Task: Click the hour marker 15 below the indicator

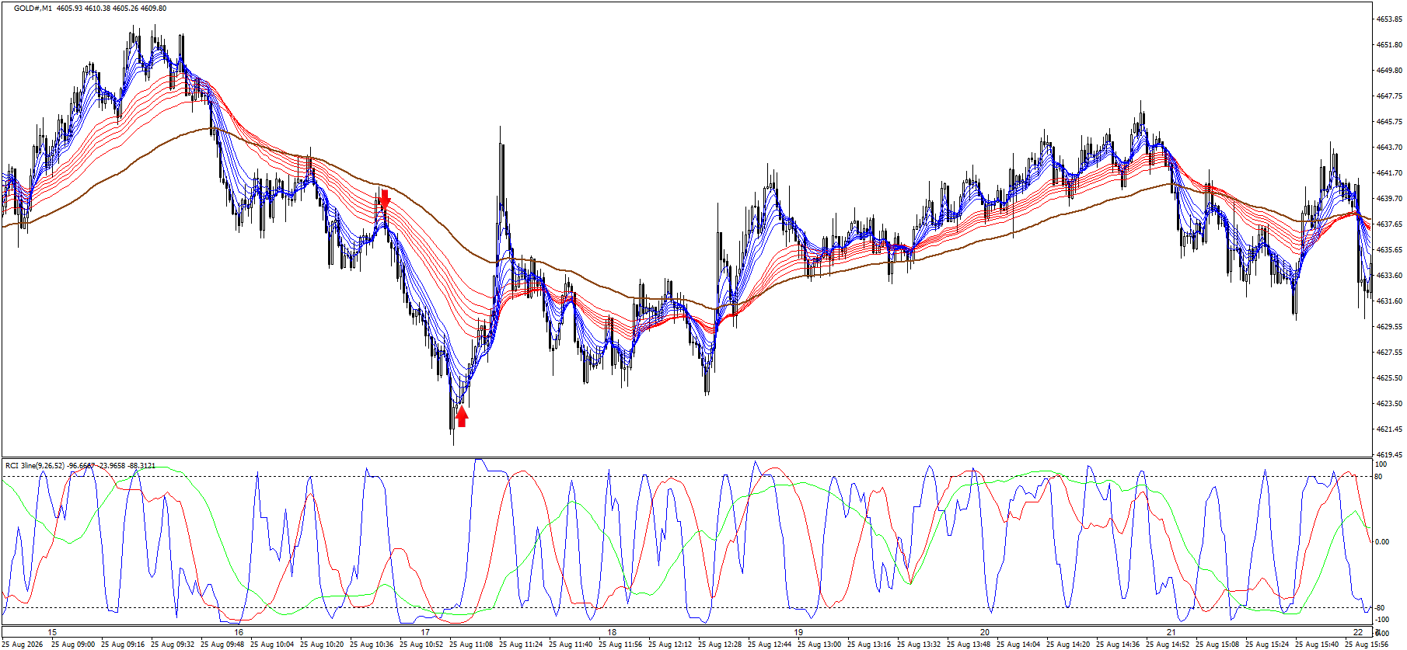Action: click(x=52, y=633)
